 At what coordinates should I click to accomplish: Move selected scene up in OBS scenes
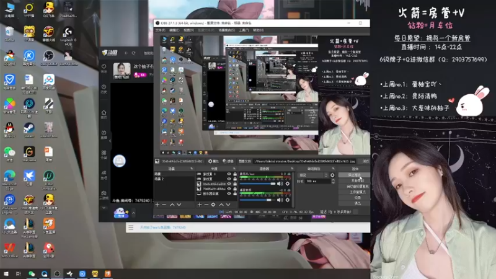click(x=172, y=205)
